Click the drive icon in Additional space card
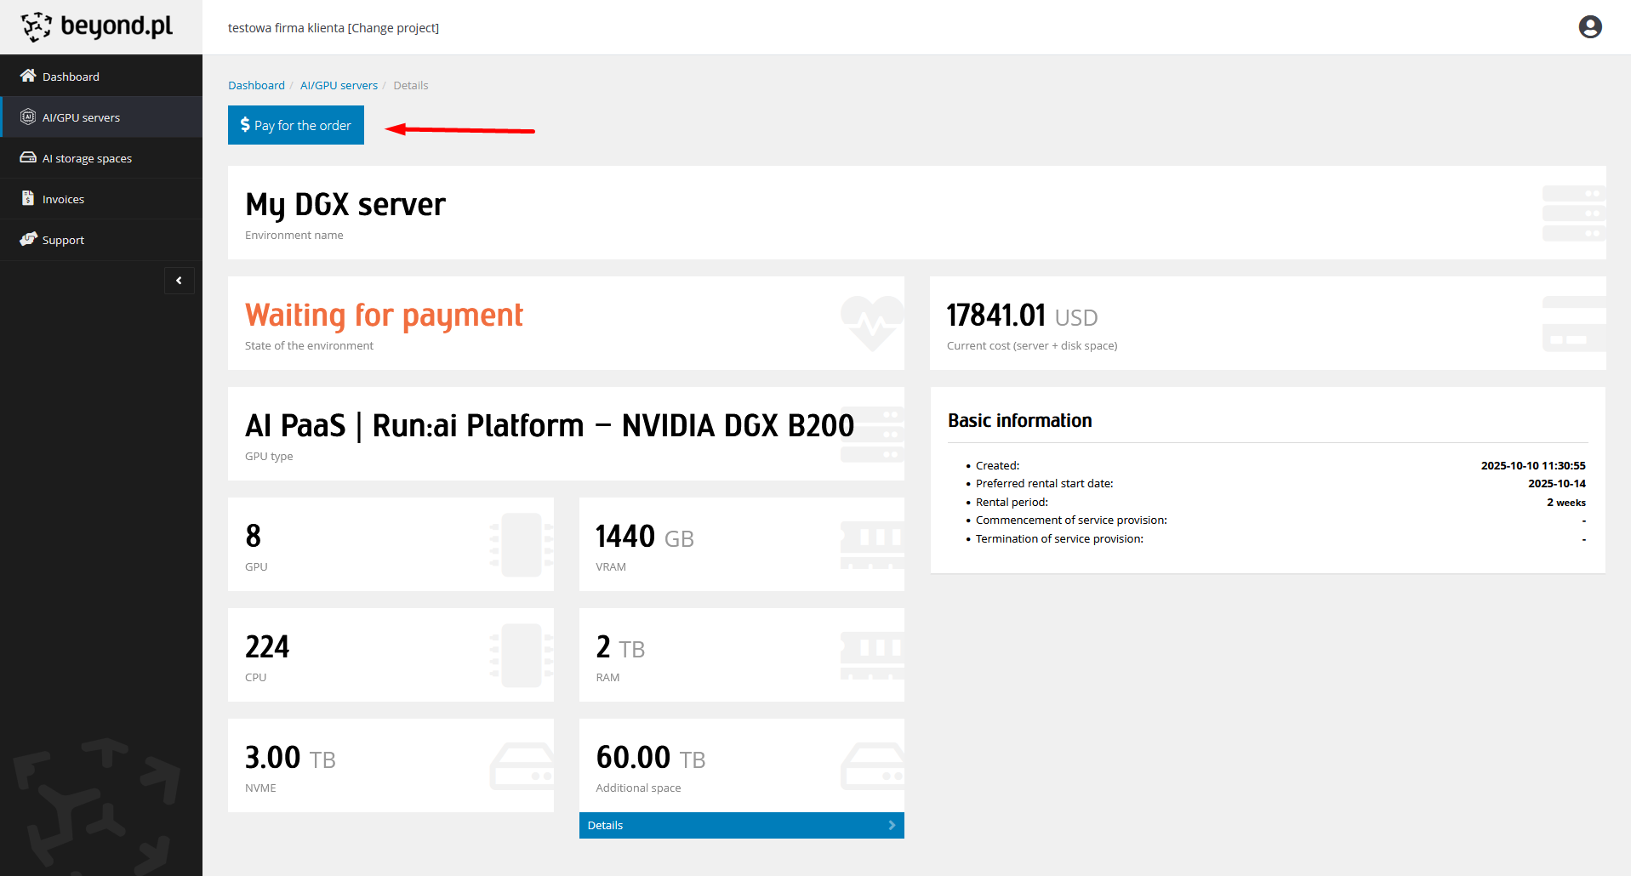 click(872, 766)
